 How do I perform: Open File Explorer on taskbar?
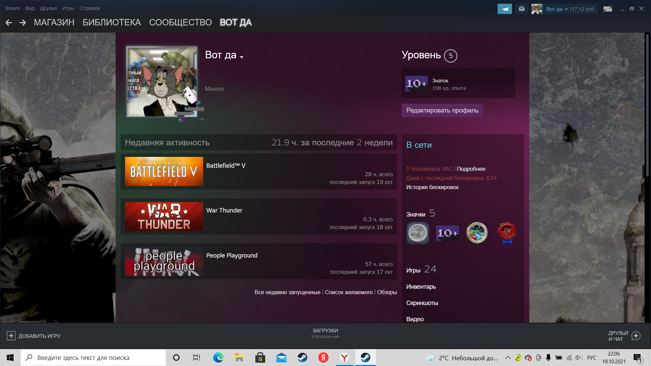click(x=239, y=358)
